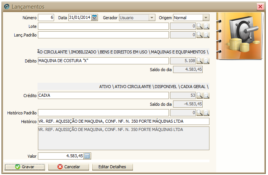This screenshot has height=175, width=268.
Task: Click the credit Saldo do dia value -4.583,45
Action: pos(188,104)
